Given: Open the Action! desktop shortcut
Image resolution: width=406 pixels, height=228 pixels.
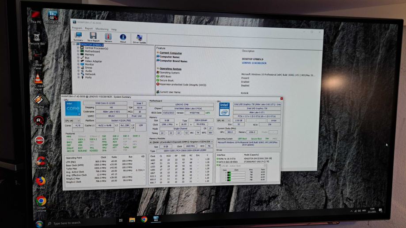Looking at the screenshot, I should 38,122.
